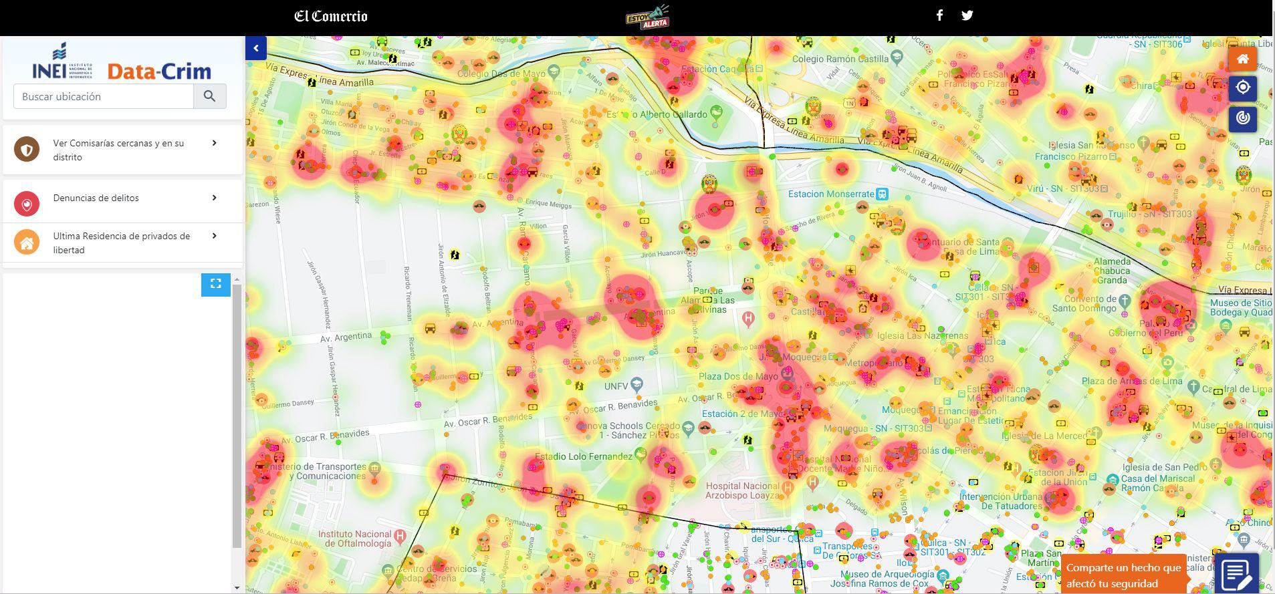1275x594 pixels.
Task: Click Comparte un hecho que afectó tu seguridad
Action: click(1123, 575)
